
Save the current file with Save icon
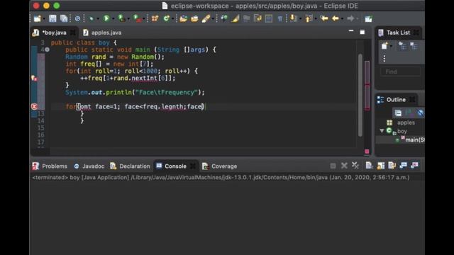pyautogui.click(x=52, y=19)
